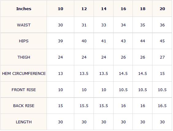Click the HIPS row label

click(24, 41)
